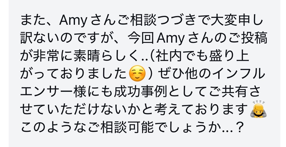Click the word インフル in the fourth line
Screen dimensions: 286x147
coord(238,74)
